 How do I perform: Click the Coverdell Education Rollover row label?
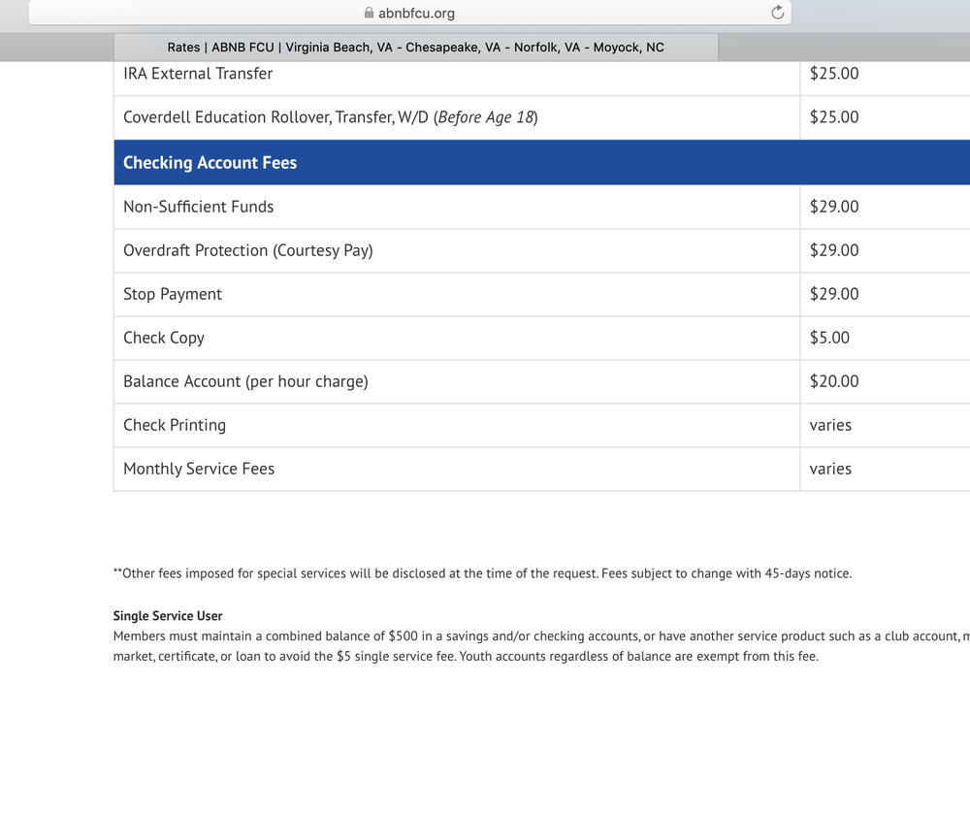click(330, 117)
